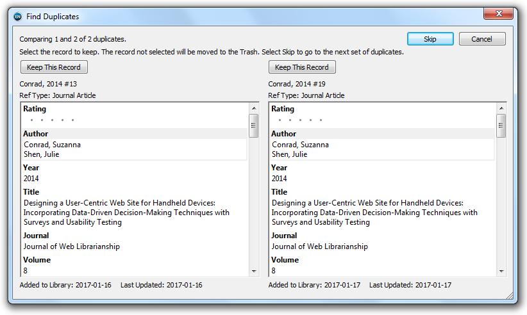Click 'Added to Library: 2017-01-16' text
The width and height of the screenshot is (527, 315).
65,285
